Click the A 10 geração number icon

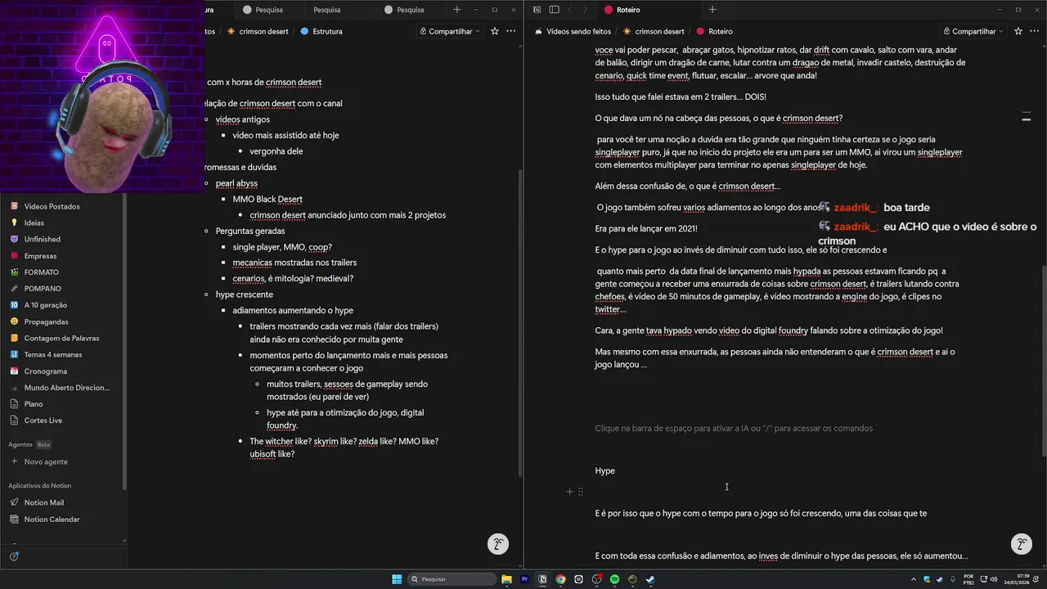14,305
